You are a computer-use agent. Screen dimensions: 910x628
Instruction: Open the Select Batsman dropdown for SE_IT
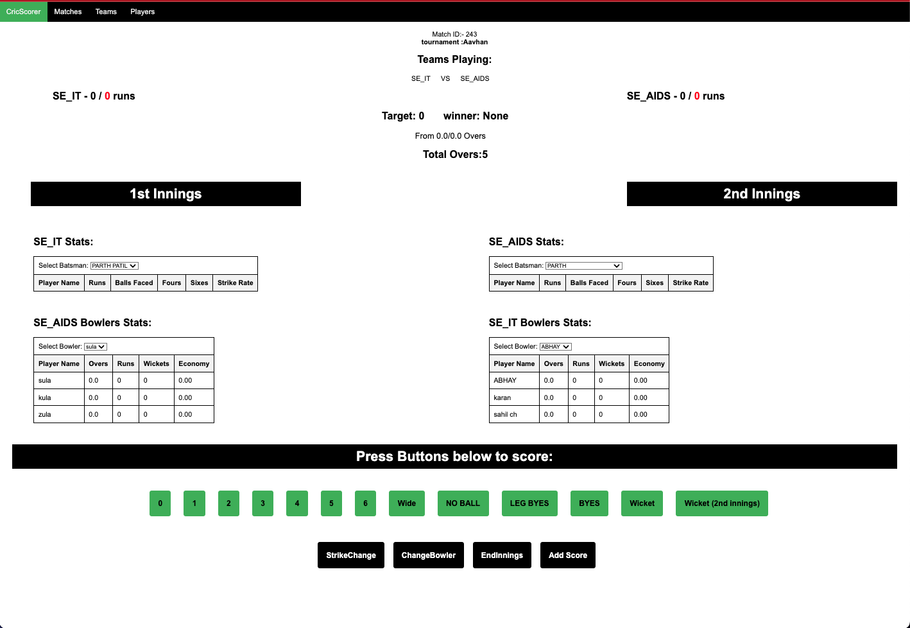point(114,265)
